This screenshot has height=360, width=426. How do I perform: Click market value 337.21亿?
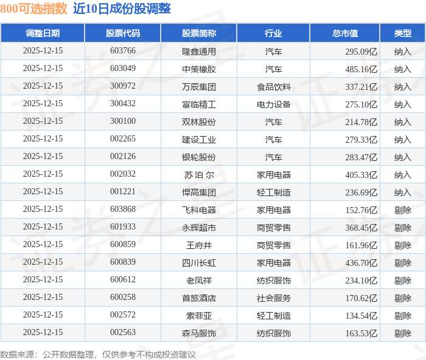click(x=361, y=87)
